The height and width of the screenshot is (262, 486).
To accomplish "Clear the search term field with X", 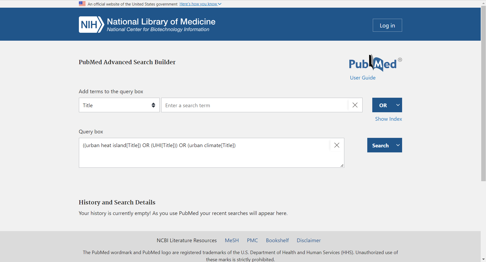I will click(355, 105).
